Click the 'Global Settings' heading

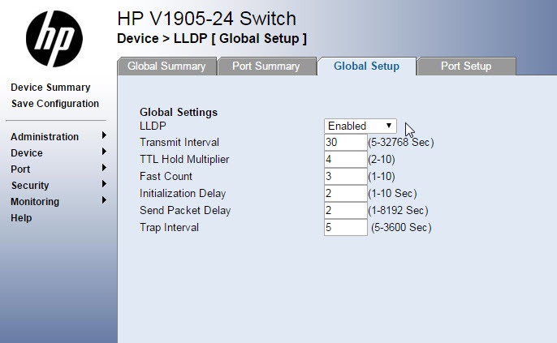pyautogui.click(x=179, y=112)
